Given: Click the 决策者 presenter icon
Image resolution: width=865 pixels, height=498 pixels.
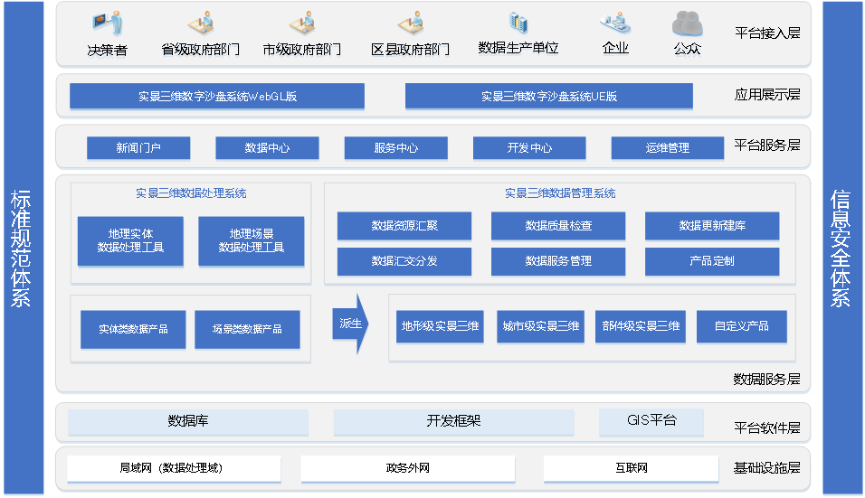Looking at the screenshot, I should (107, 23).
